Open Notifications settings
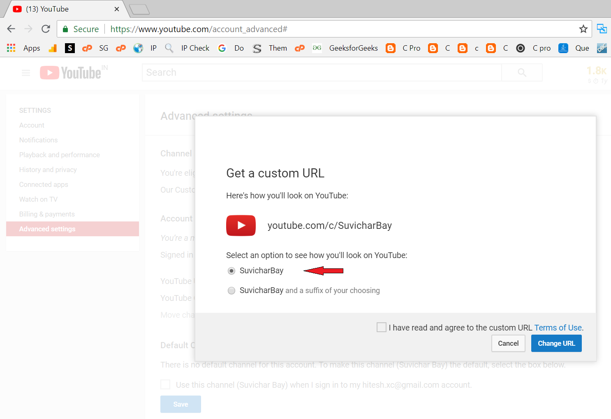The width and height of the screenshot is (611, 419). tap(38, 140)
